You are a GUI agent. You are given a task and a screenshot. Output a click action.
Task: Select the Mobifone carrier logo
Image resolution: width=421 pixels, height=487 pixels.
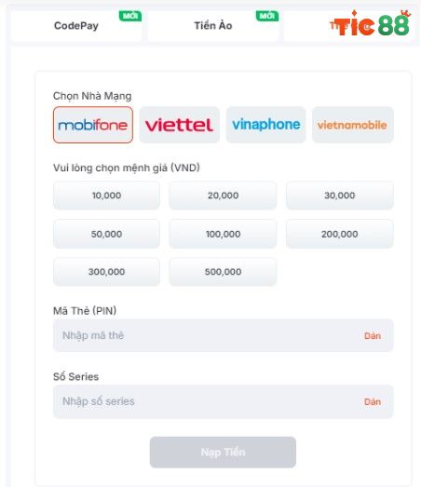tap(93, 125)
